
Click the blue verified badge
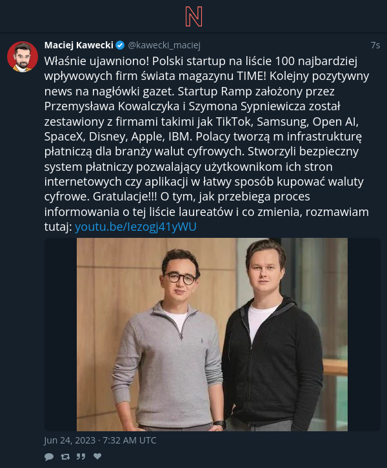coord(120,45)
